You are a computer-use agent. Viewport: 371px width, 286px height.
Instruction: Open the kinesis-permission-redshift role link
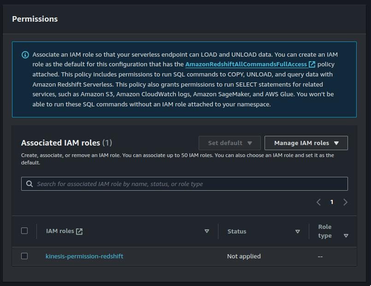tap(84, 256)
